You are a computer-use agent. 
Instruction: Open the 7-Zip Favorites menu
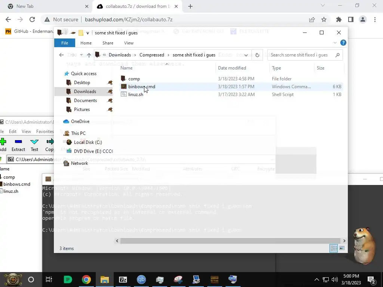click(x=45, y=132)
